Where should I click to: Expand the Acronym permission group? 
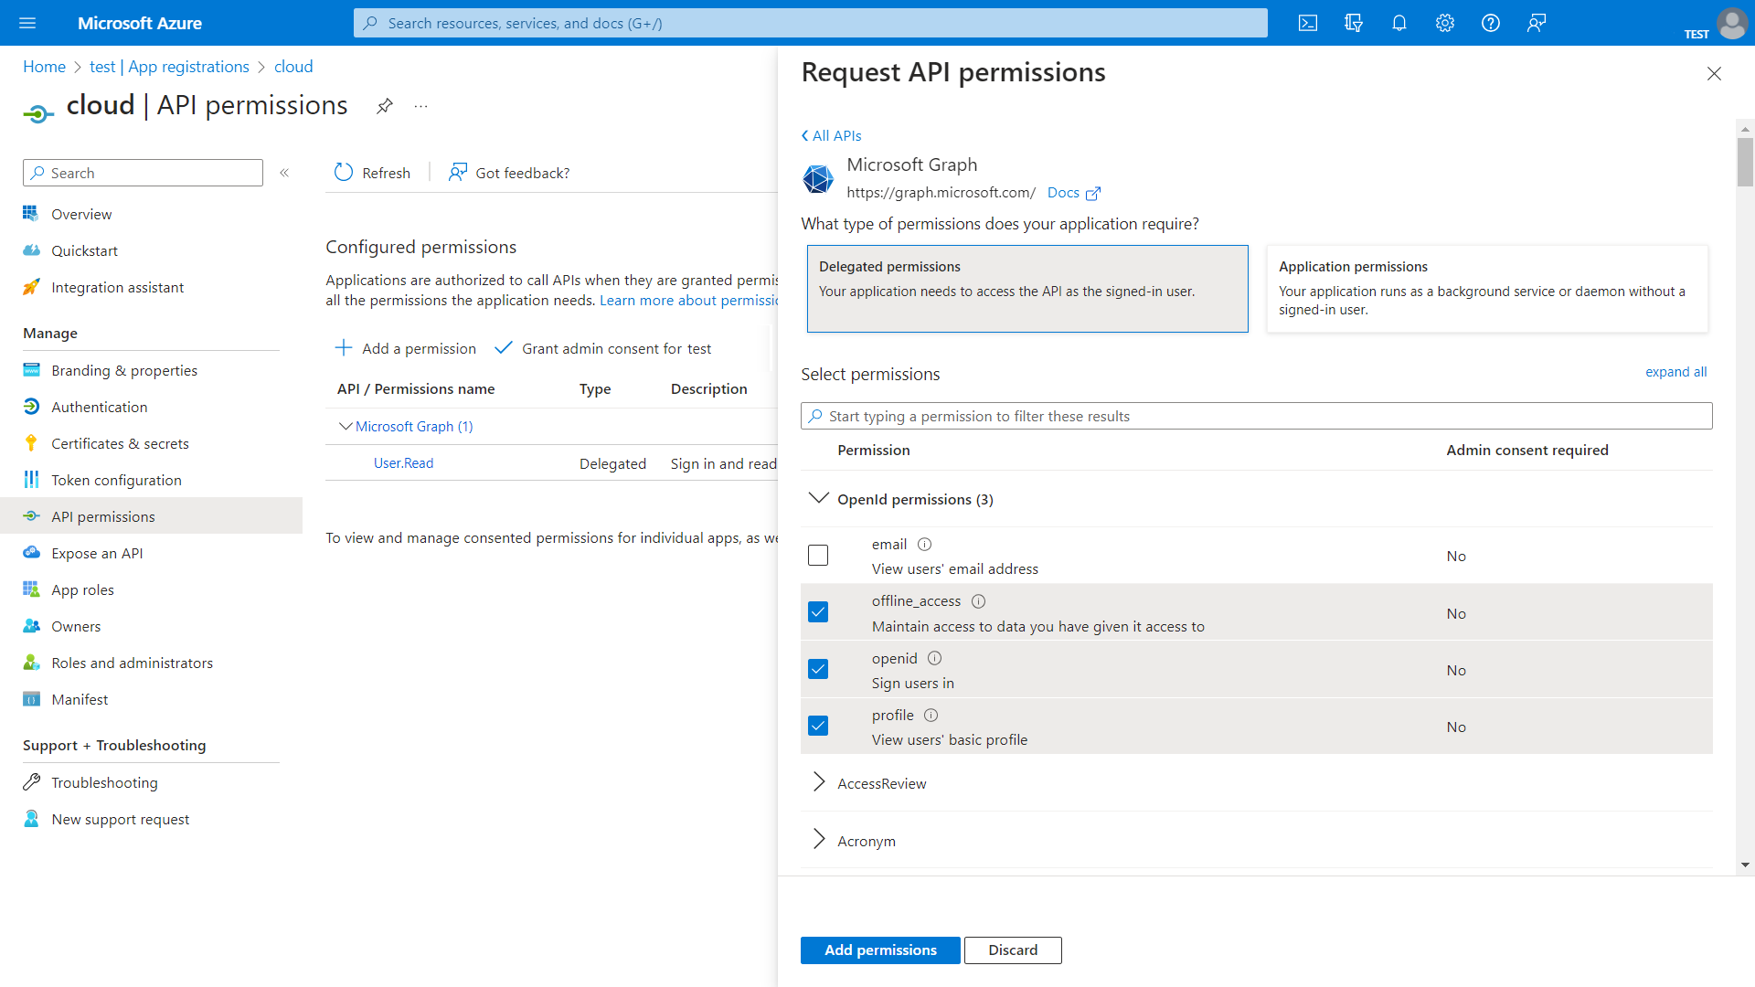[819, 841]
